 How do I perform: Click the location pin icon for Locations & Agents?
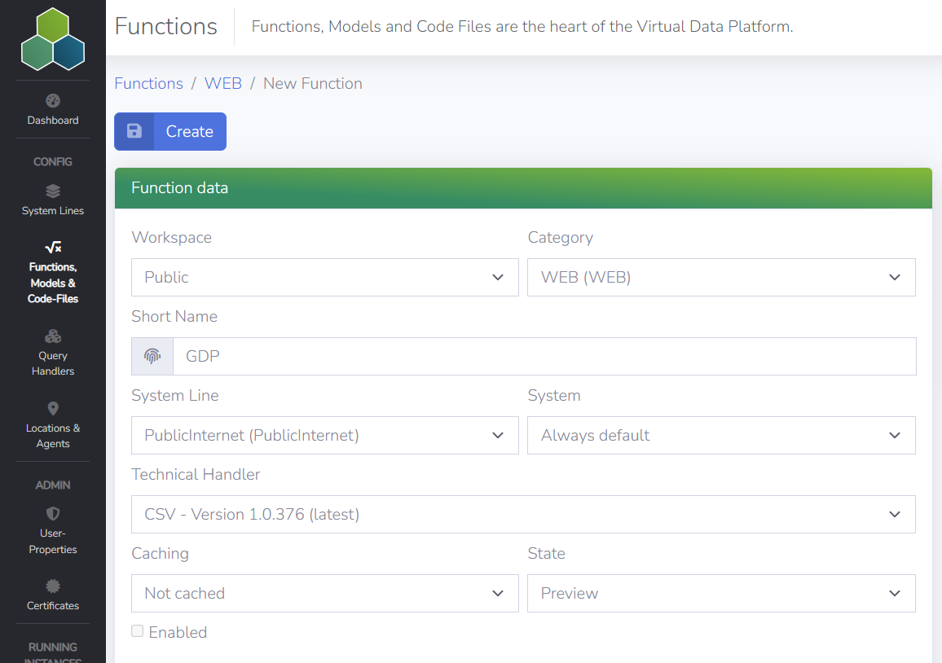(x=52, y=408)
